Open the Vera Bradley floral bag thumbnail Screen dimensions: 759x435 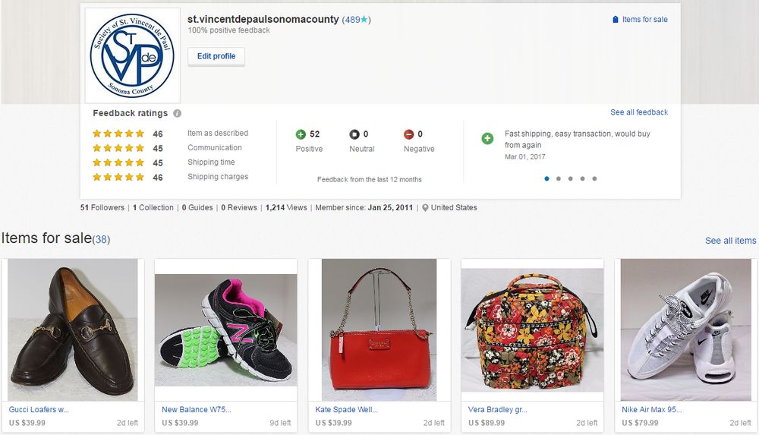pyautogui.click(x=533, y=330)
